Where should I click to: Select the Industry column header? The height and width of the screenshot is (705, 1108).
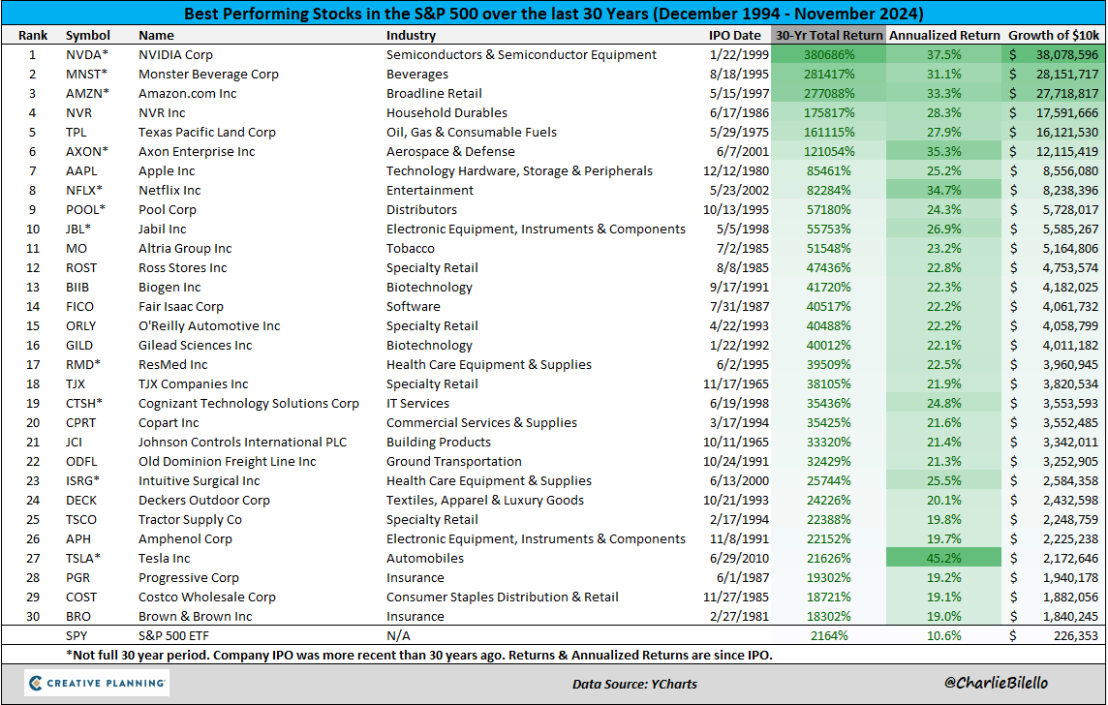411,35
